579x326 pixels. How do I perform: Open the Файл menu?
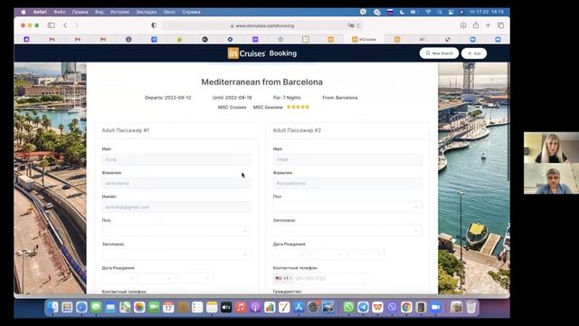click(x=60, y=12)
